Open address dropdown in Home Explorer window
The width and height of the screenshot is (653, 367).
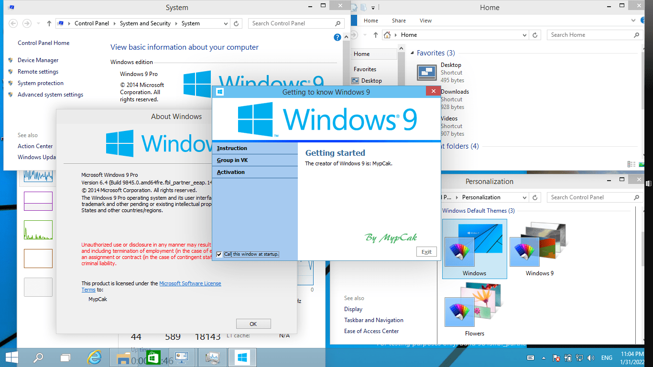point(525,35)
